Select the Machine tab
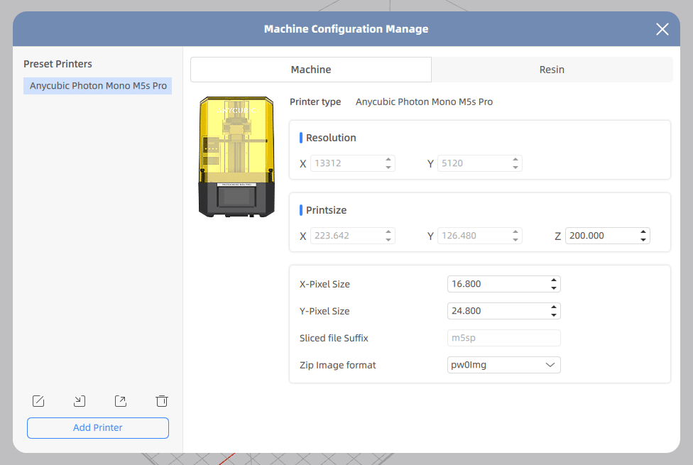This screenshot has height=465, width=693. coord(311,70)
